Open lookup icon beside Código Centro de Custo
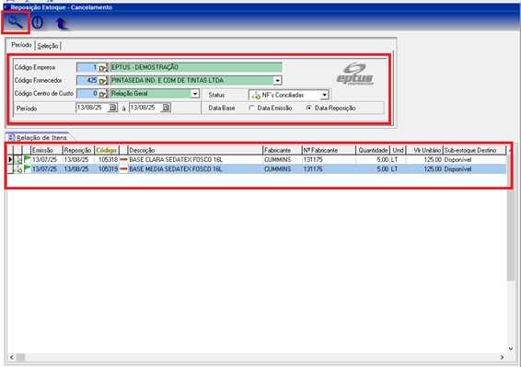The image size is (521, 367). pyautogui.click(x=103, y=94)
